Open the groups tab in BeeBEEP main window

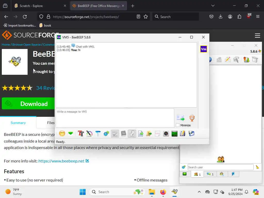click(x=221, y=174)
